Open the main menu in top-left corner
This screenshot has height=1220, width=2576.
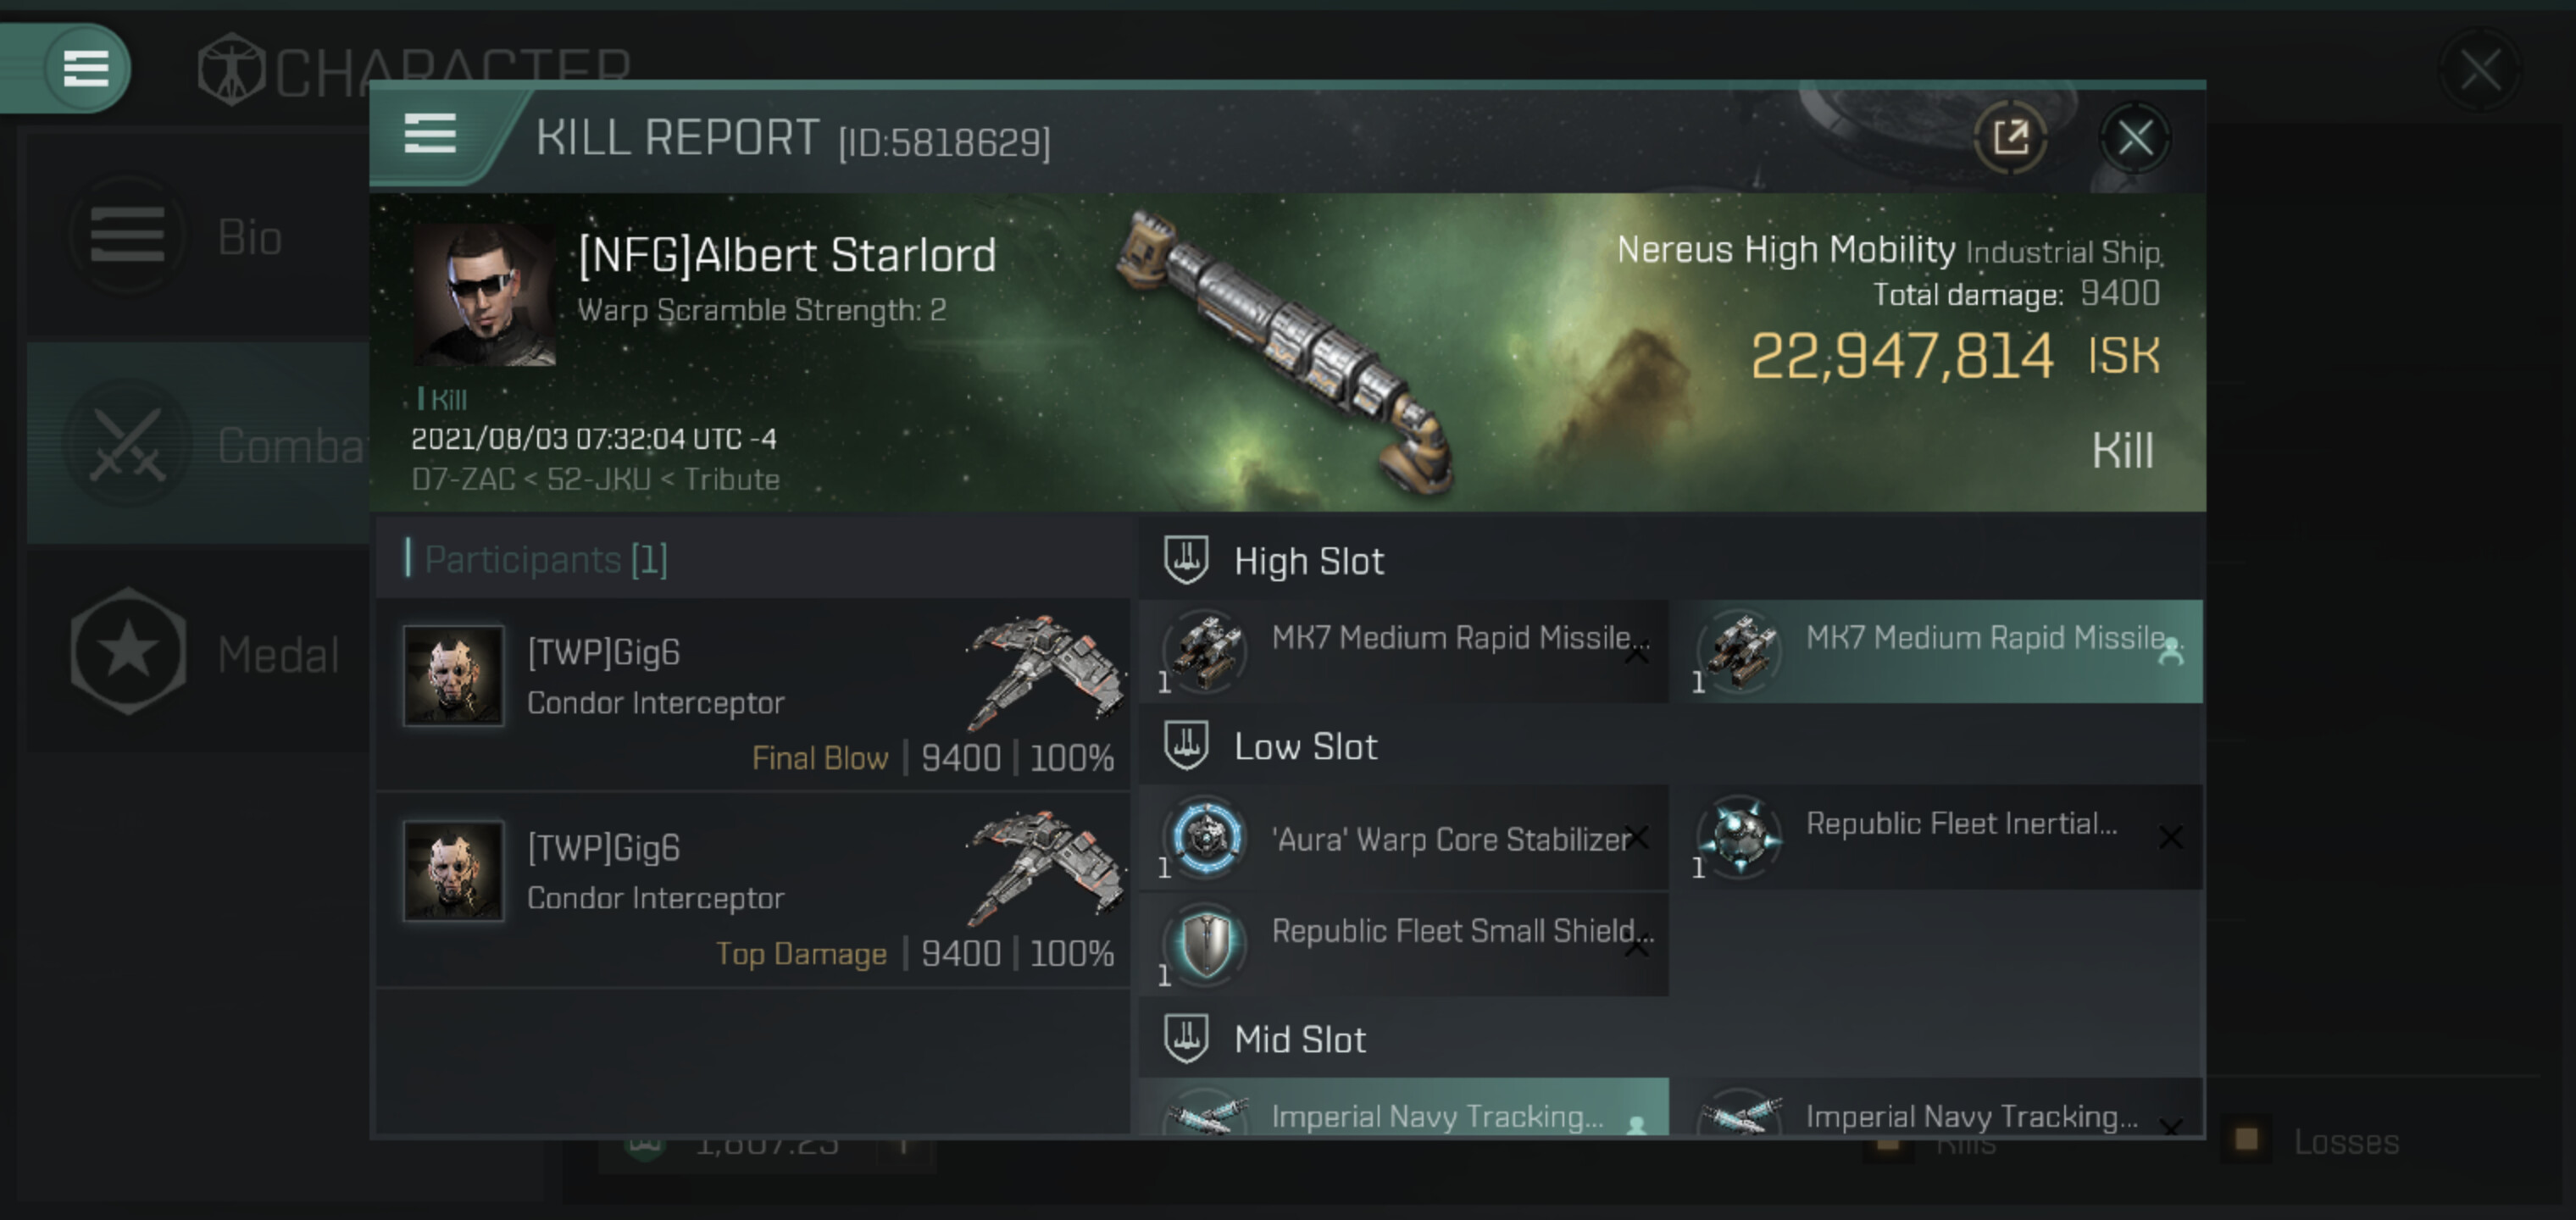85,68
